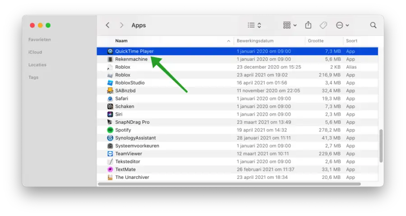Viewport: 406px width, 216px height.
Task: Click the vertical scrollbar thumb
Action: pos(381,146)
